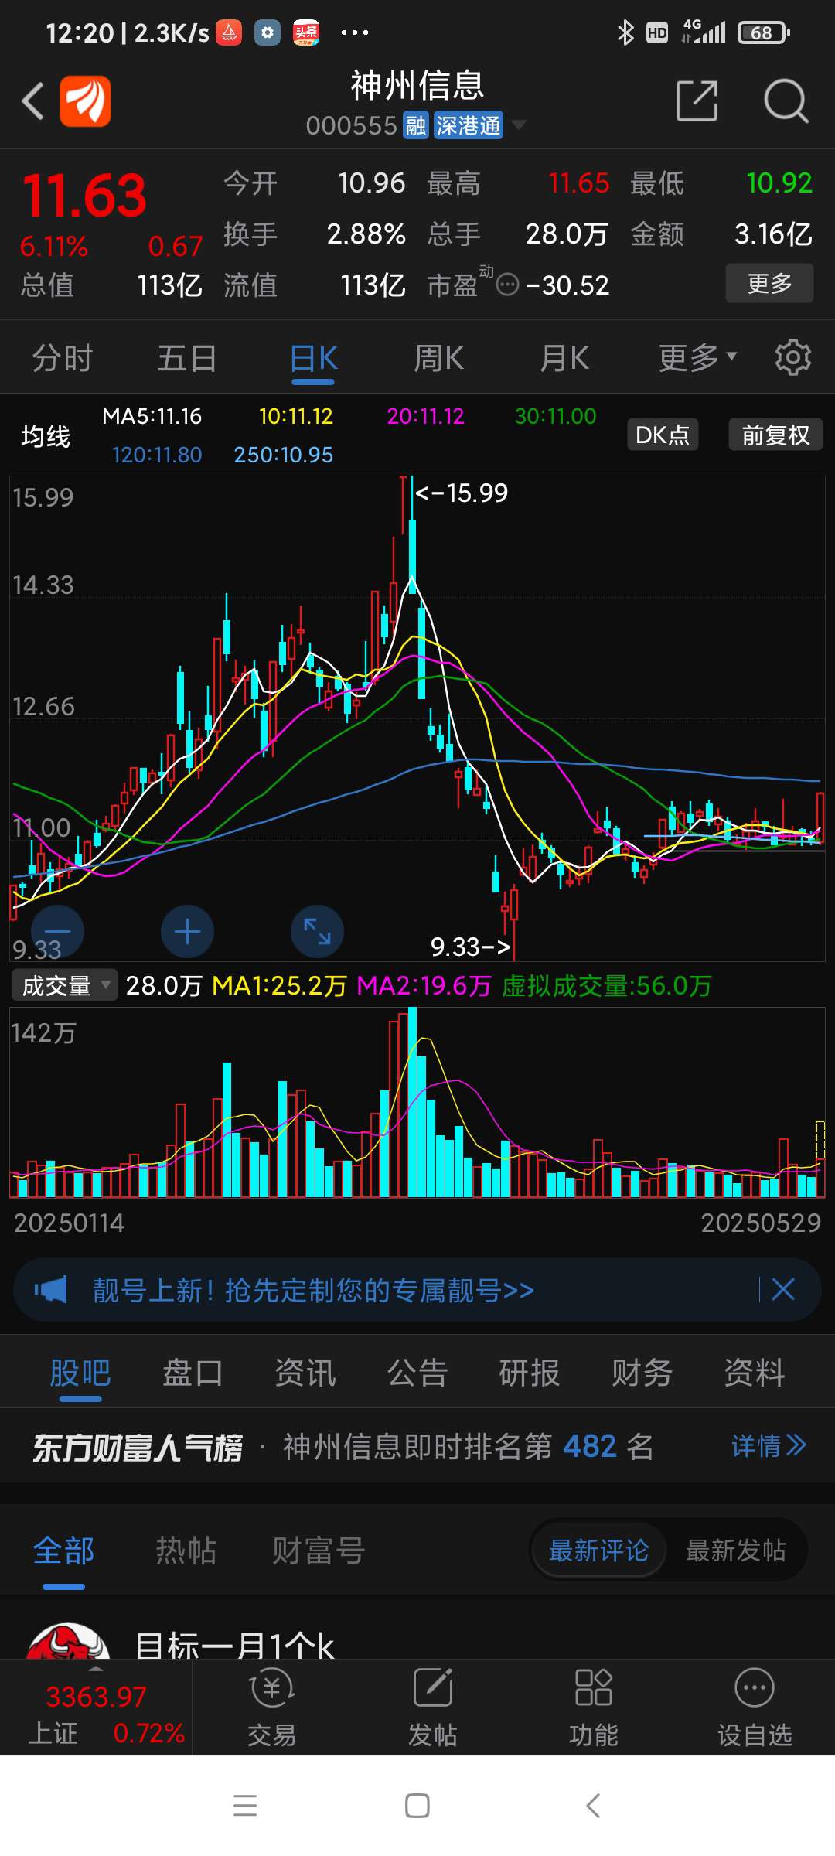Tap the 11.63 current price
835x1856 pixels.
(84, 195)
